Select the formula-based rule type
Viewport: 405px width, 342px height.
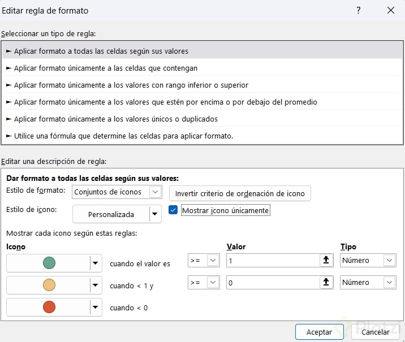point(123,136)
